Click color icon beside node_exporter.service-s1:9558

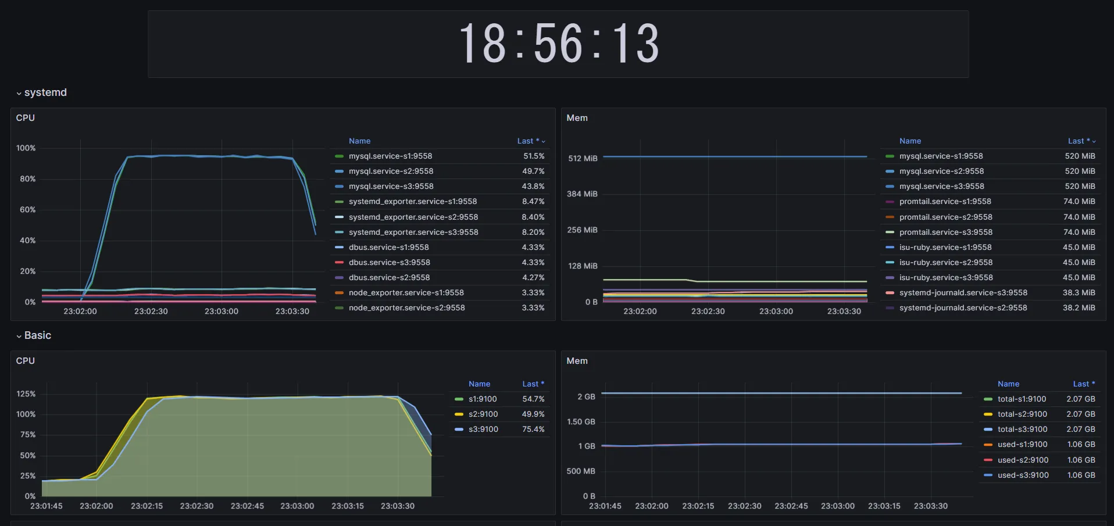[339, 293]
